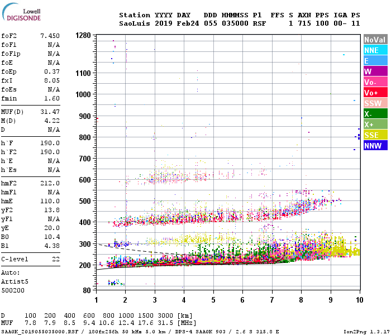Click the [MHz] unit label
Viewport: 391px width, 335px height.
point(187,323)
